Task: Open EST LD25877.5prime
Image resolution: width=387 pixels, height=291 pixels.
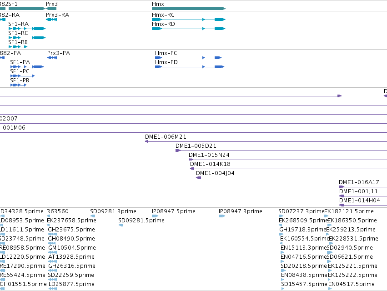Action: [71, 284]
